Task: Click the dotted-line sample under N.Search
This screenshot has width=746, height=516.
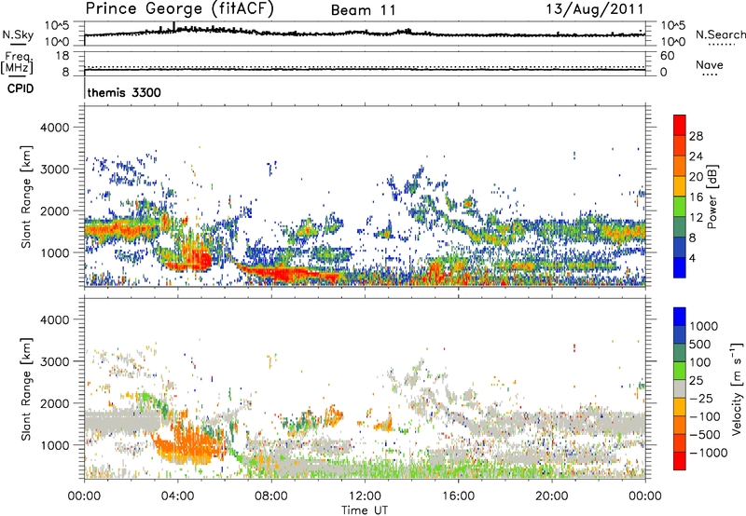Action: (721, 45)
